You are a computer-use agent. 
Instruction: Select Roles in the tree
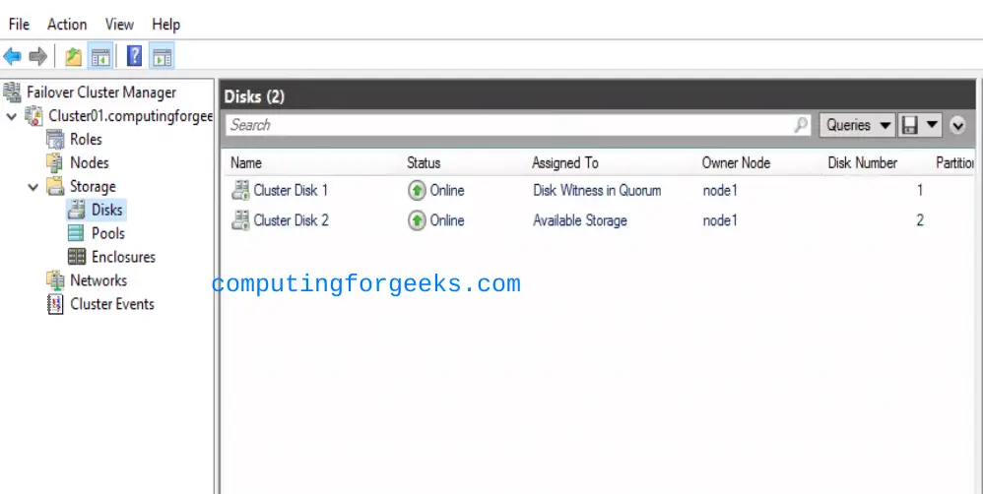[x=86, y=139]
